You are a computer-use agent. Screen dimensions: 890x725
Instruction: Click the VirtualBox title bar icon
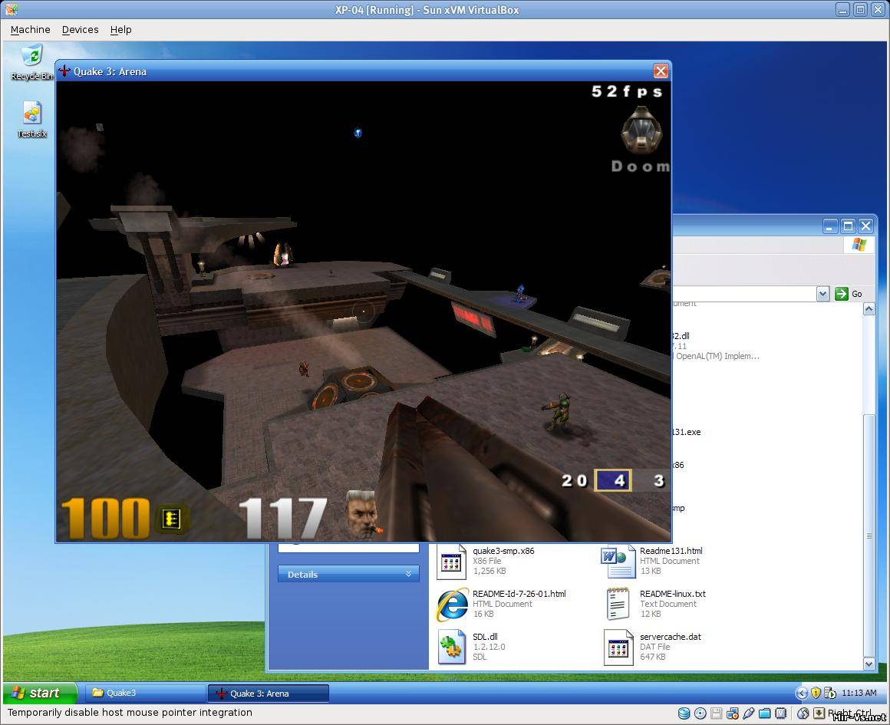click(x=11, y=10)
